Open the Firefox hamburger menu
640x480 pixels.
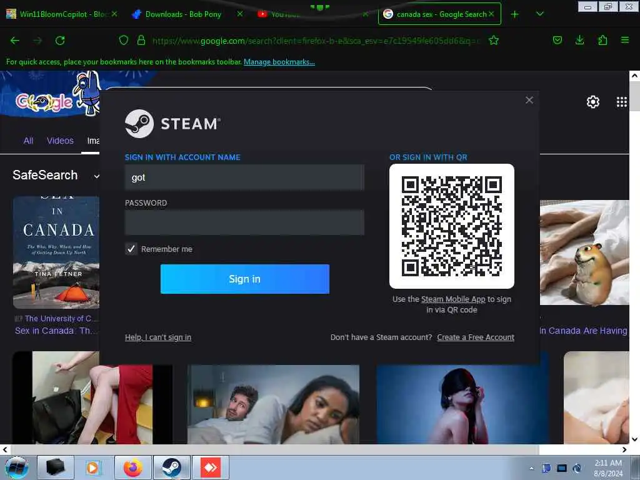(625, 40)
